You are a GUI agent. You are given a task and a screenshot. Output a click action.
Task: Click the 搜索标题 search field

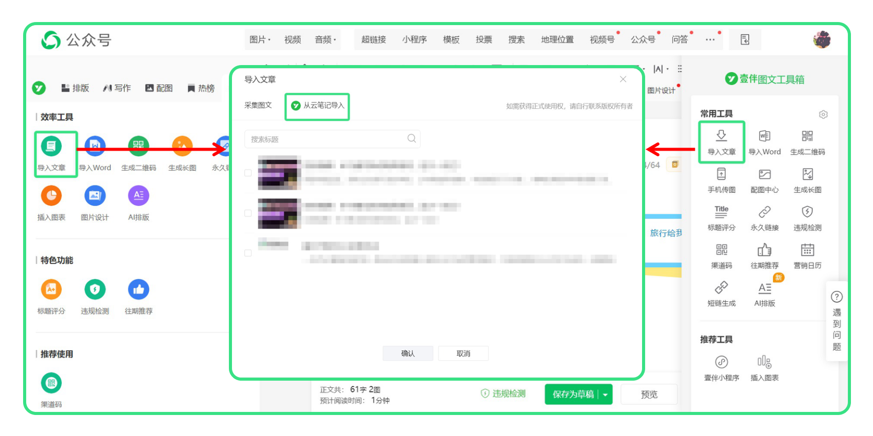click(333, 139)
